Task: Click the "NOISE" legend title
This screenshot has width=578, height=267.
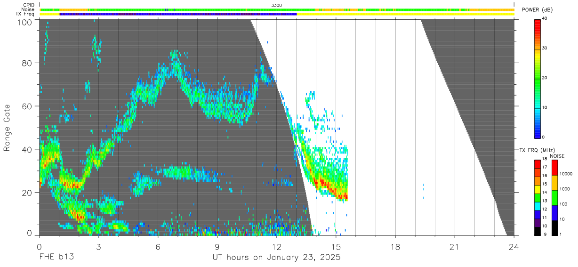Action: point(557,156)
